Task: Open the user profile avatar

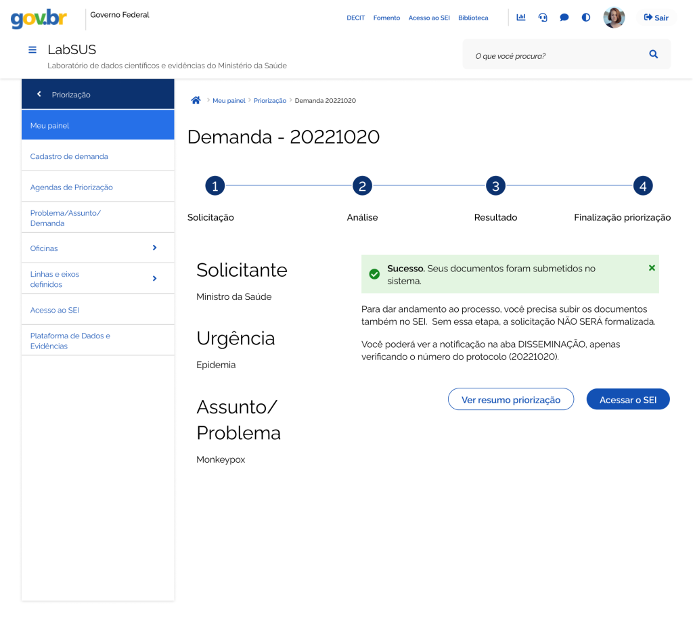Action: pos(614,18)
